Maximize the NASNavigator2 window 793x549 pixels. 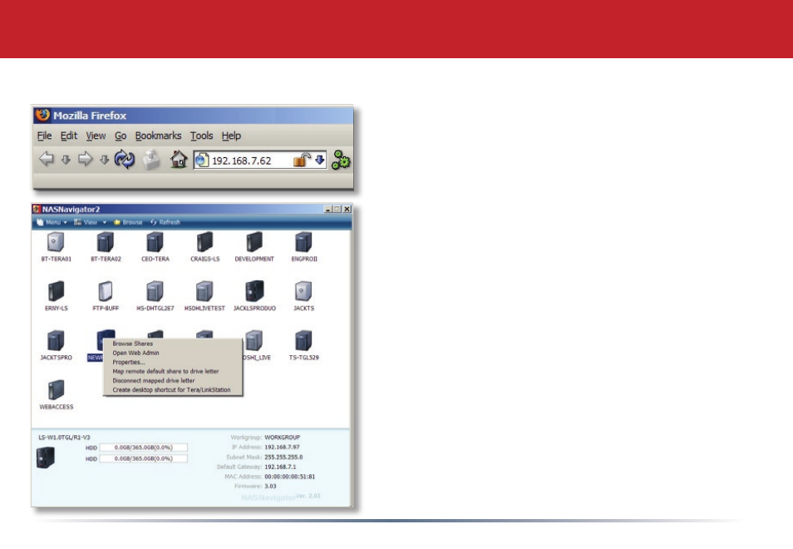click(x=337, y=209)
